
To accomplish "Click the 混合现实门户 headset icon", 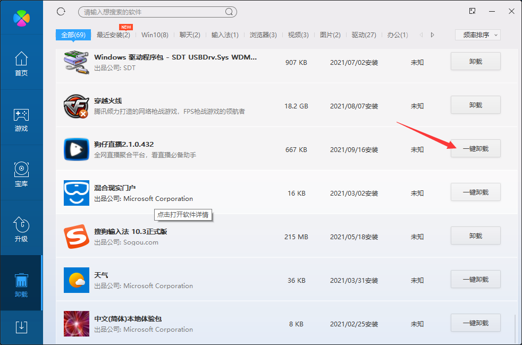I will coord(77,193).
